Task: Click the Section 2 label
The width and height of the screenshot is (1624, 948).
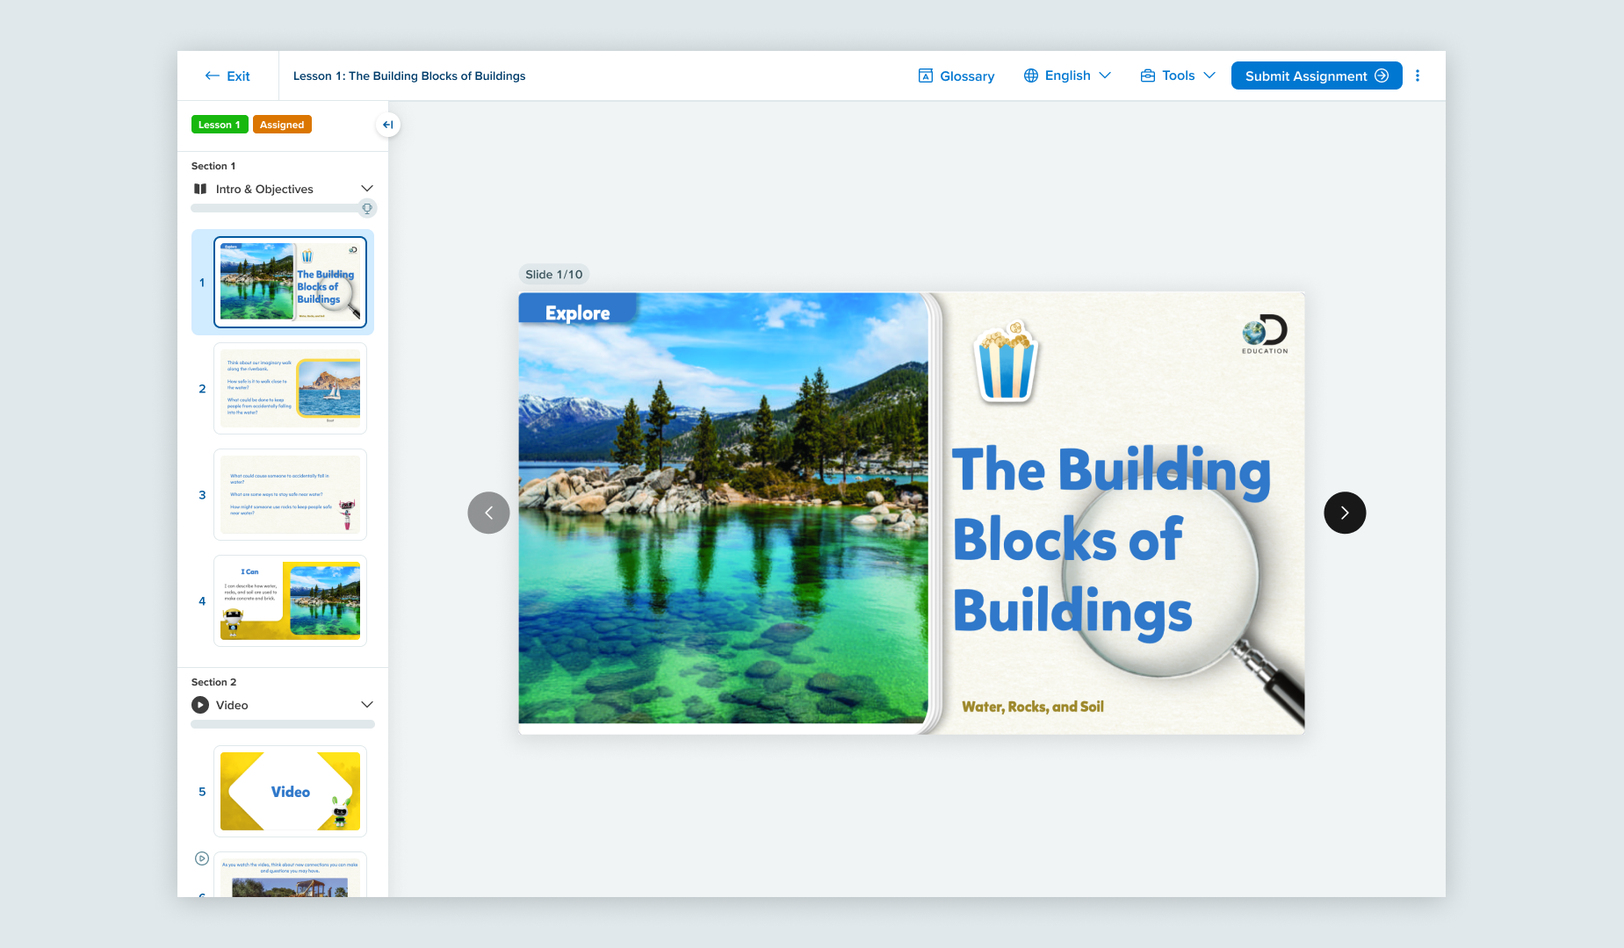Action: tap(213, 682)
